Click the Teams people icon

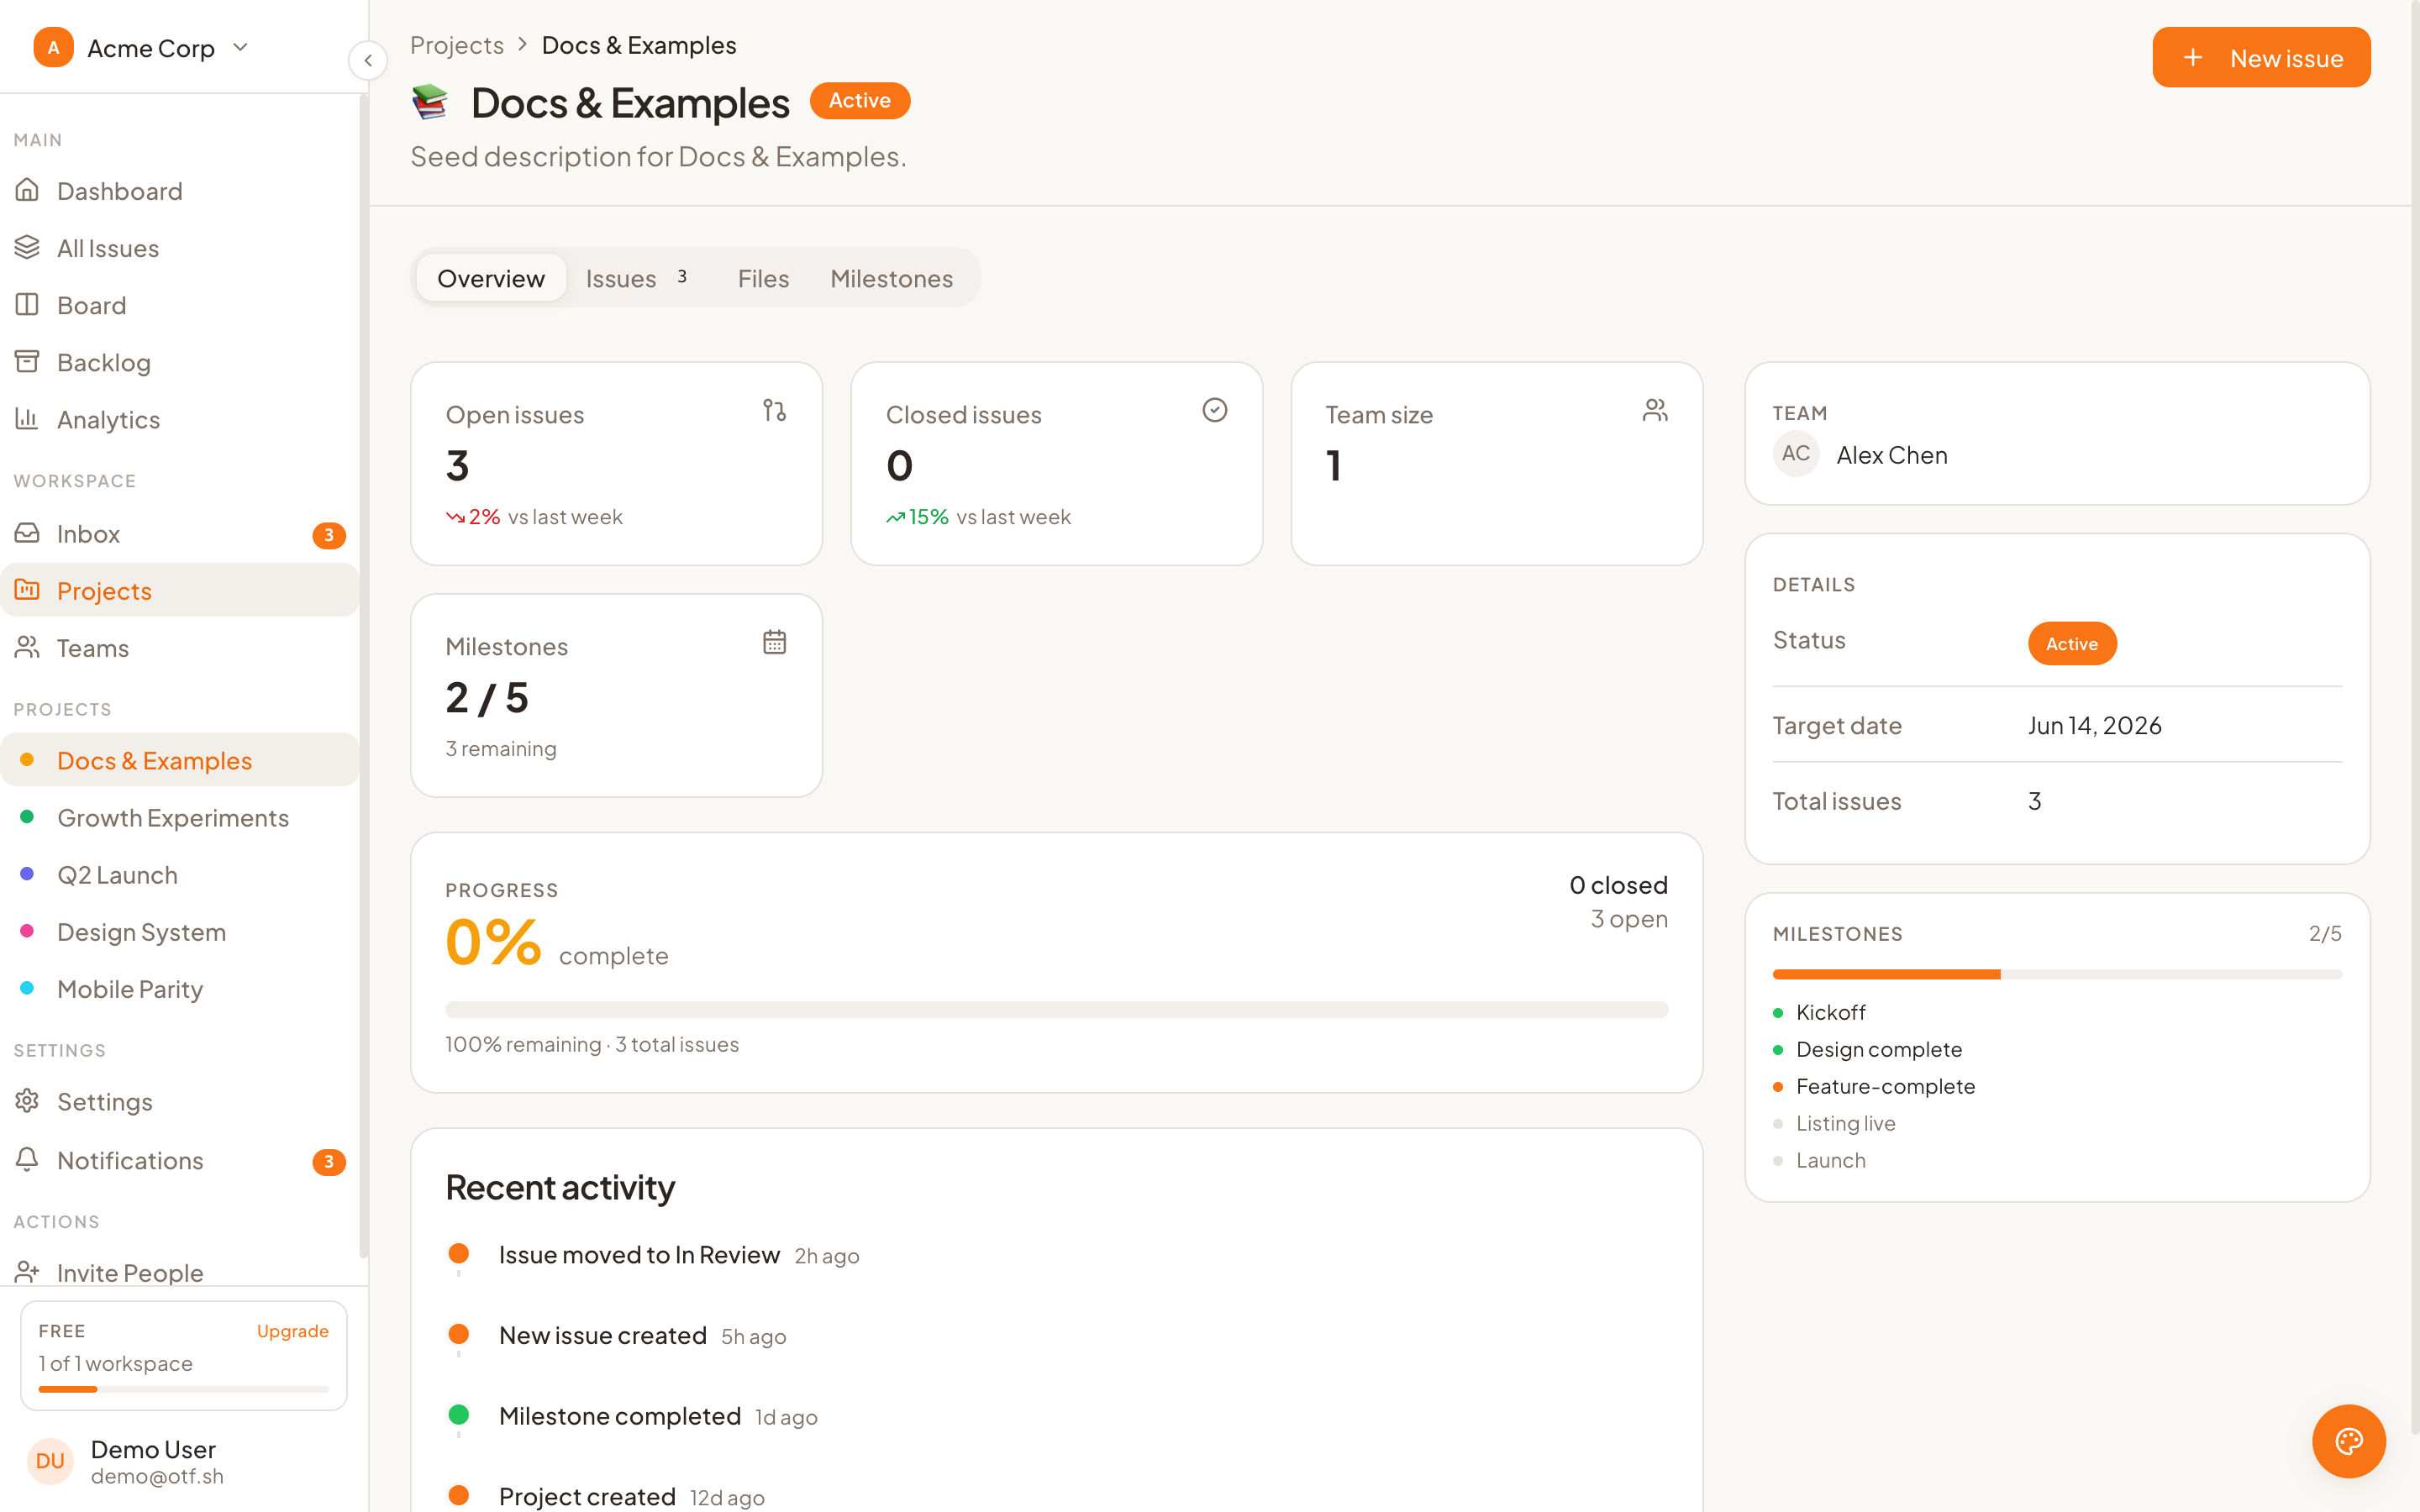click(x=27, y=647)
